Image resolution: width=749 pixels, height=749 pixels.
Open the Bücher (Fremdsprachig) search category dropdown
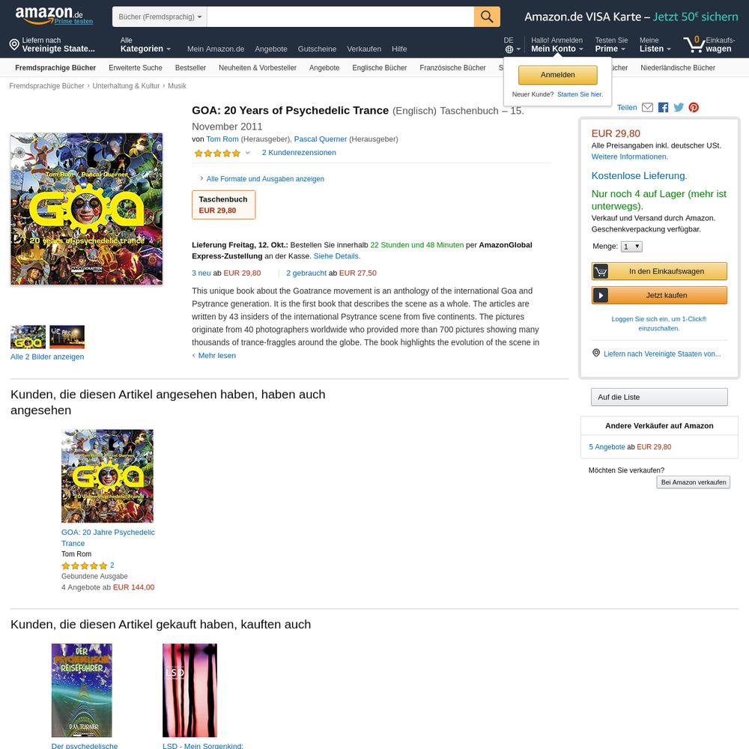[160, 16]
